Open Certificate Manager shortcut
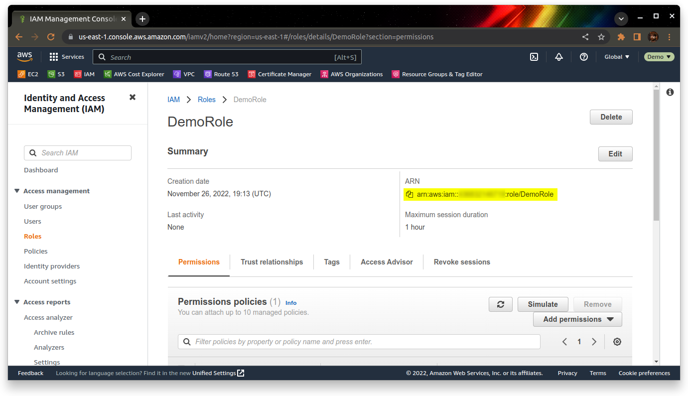The height and width of the screenshot is (396, 688). [279, 74]
